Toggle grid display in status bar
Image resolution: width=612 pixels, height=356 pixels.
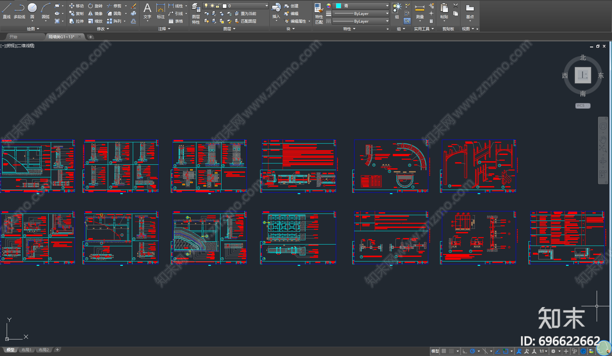tap(444, 351)
